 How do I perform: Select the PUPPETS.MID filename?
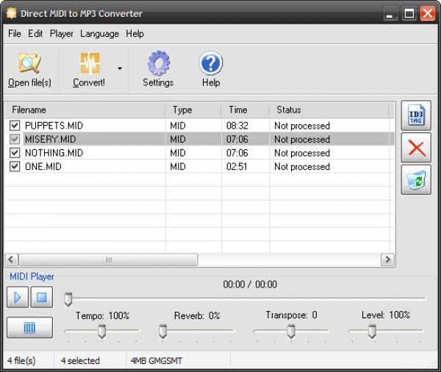pos(54,126)
